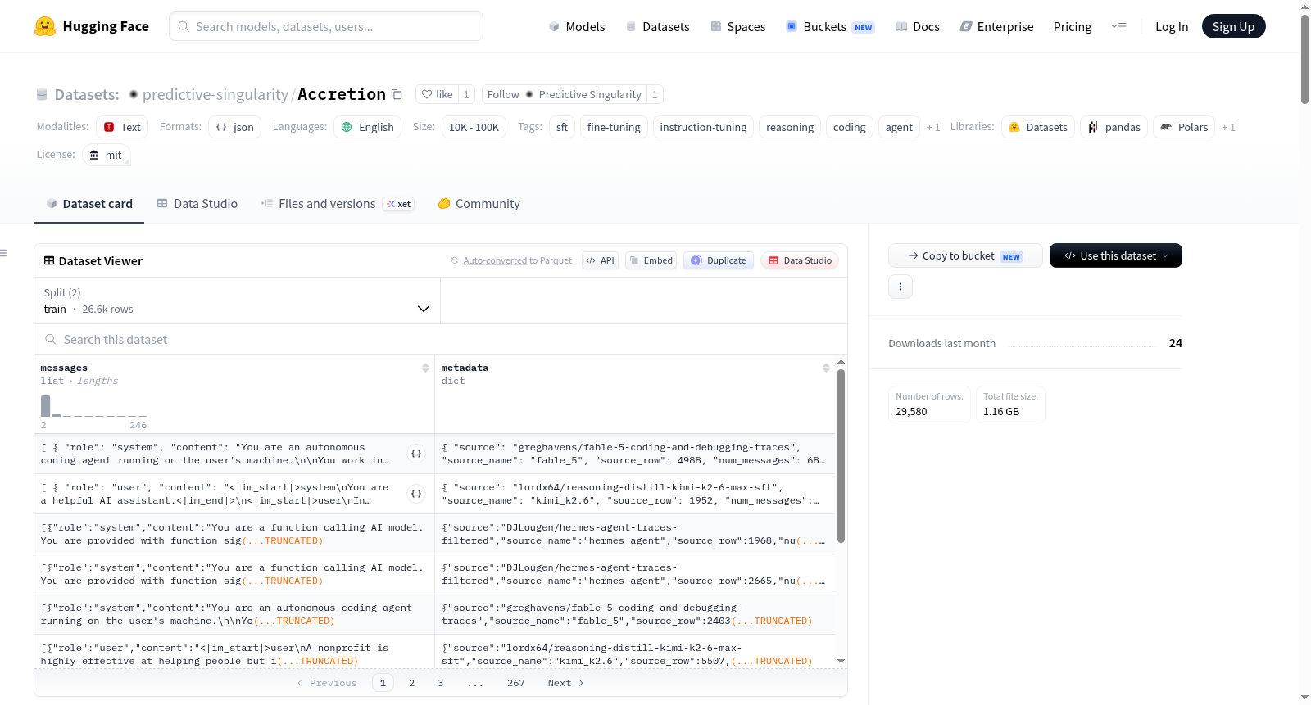Click the sft tag
Viewport: 1311px width, 705px height.
coord(562,127)
